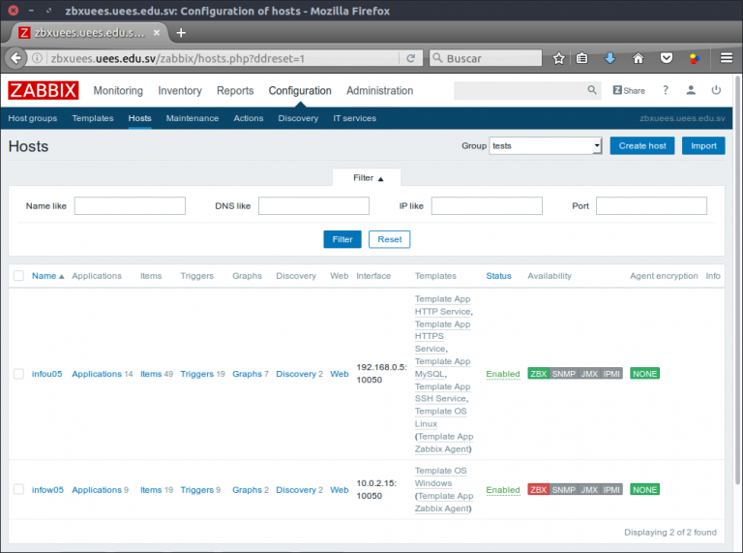Click red ZBX availability badge for infow05
Image resolution: width=743 pixels, height=553 pixels.
click(x=538, y=489)
